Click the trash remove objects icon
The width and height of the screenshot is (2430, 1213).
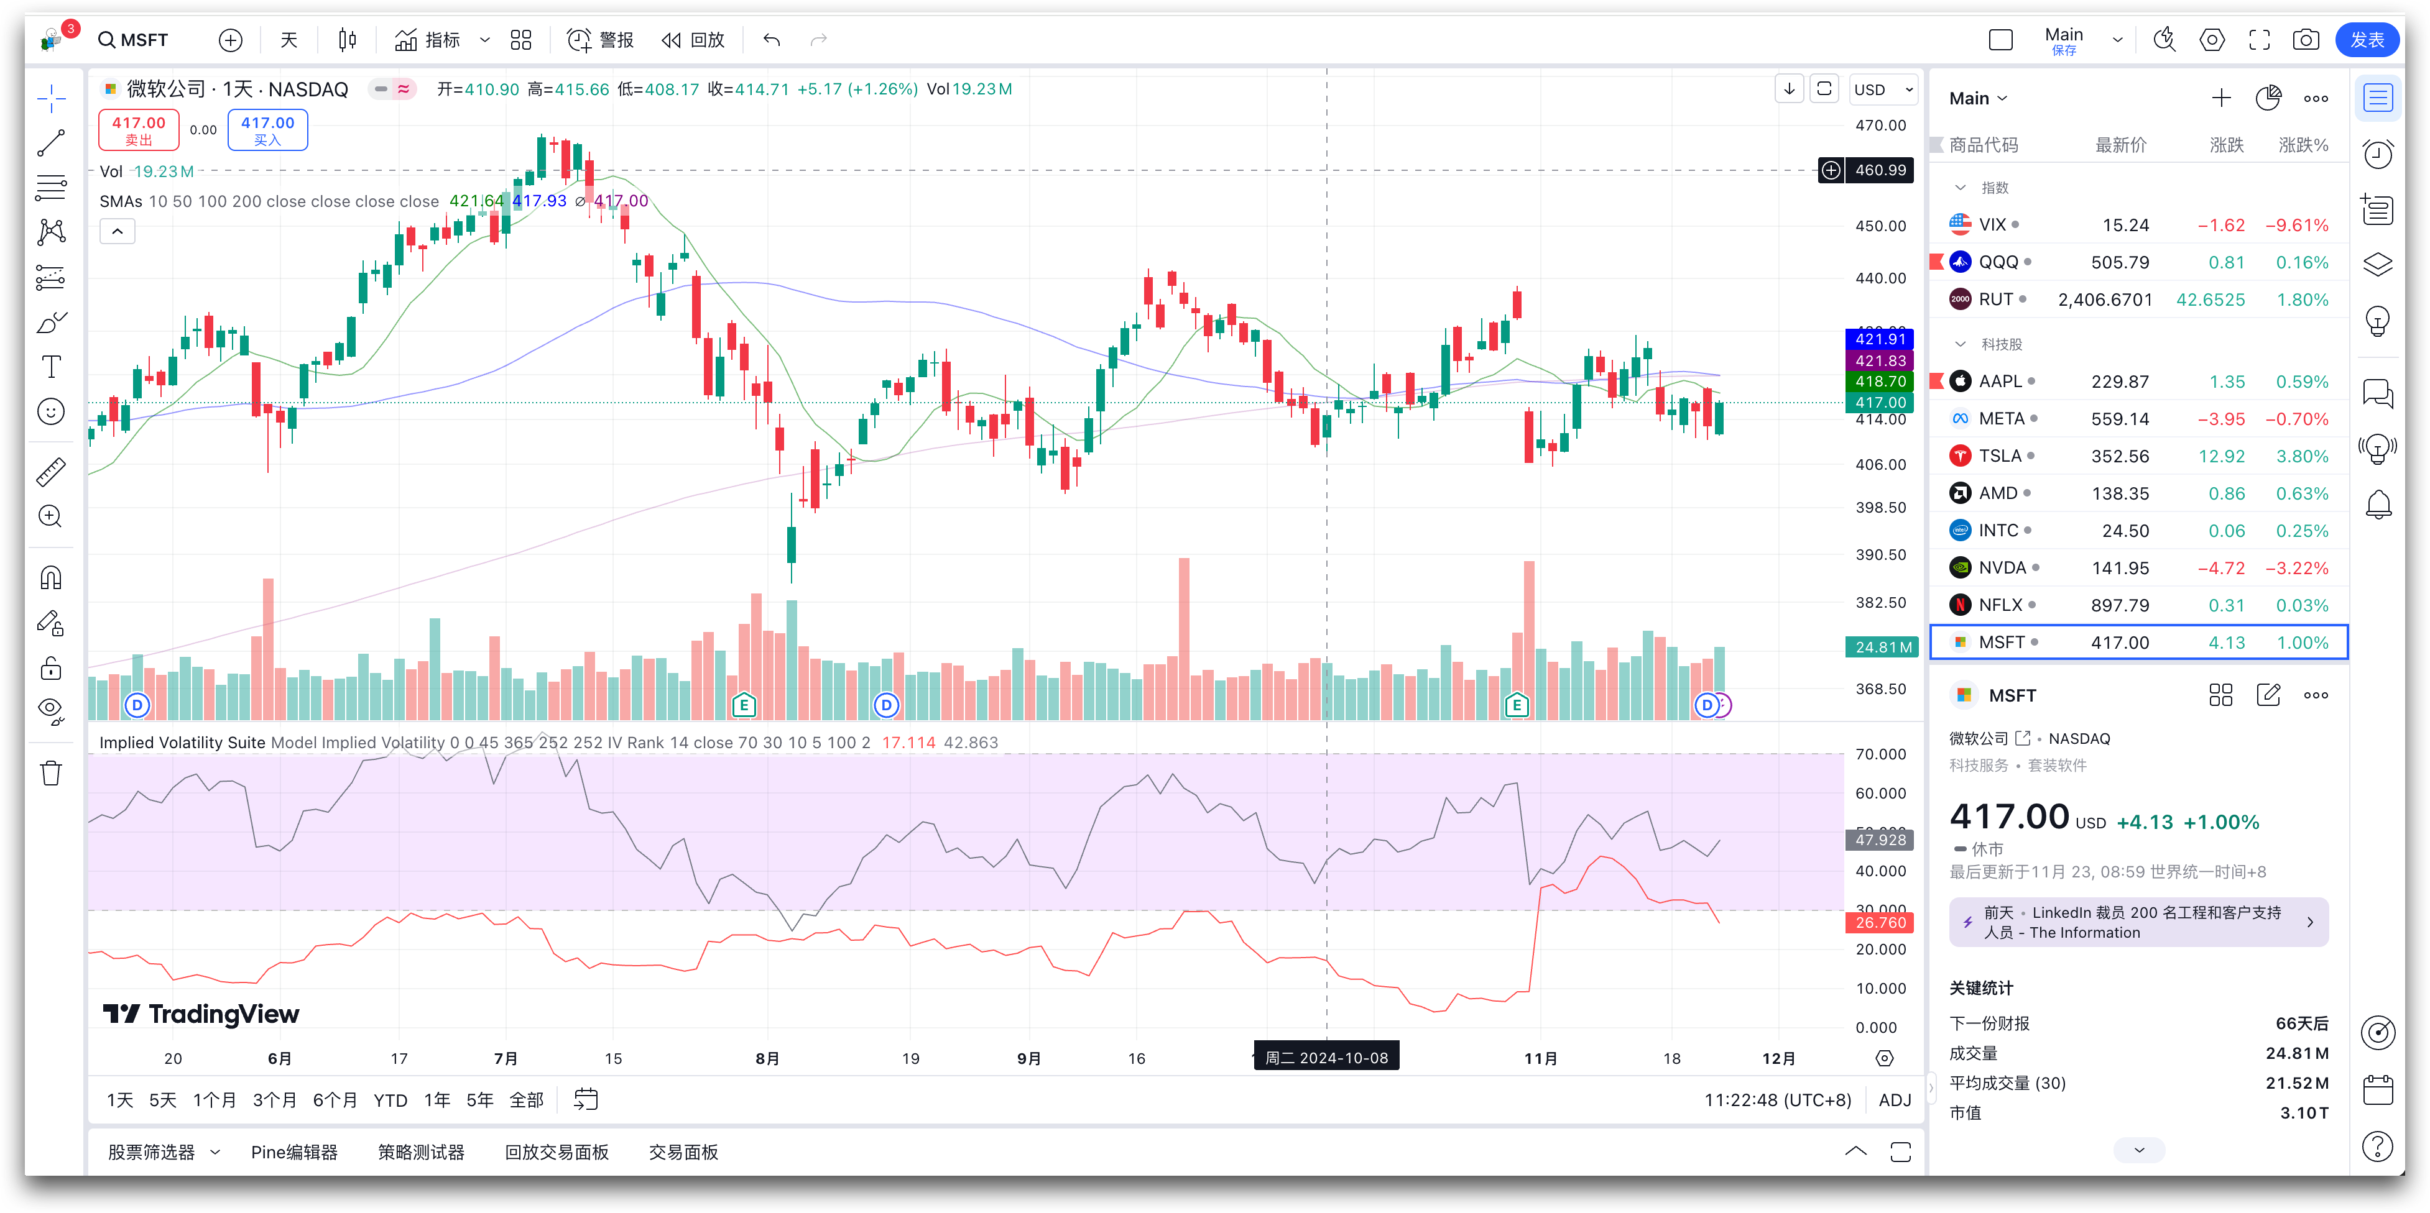(51, 773)
